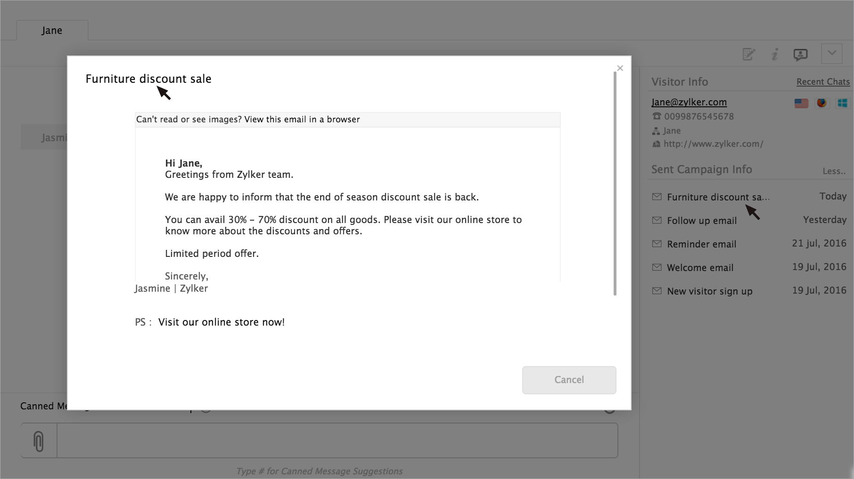Open the Recent Chats link
This screenshot has width=854, height=479.
pos(823,82)
